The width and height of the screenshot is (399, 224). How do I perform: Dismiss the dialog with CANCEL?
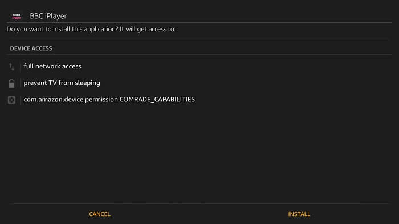point(100,214)
